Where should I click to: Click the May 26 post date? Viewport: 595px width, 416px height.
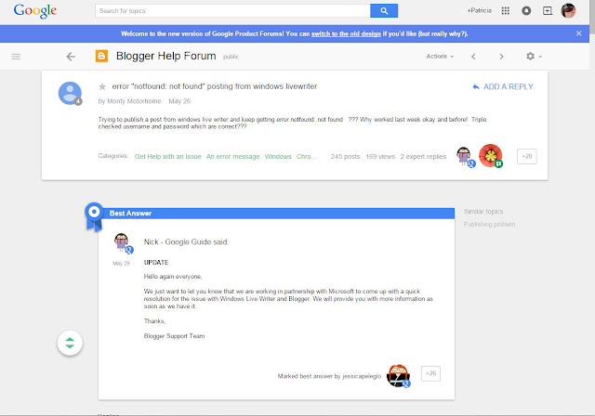tap(179, 101)
